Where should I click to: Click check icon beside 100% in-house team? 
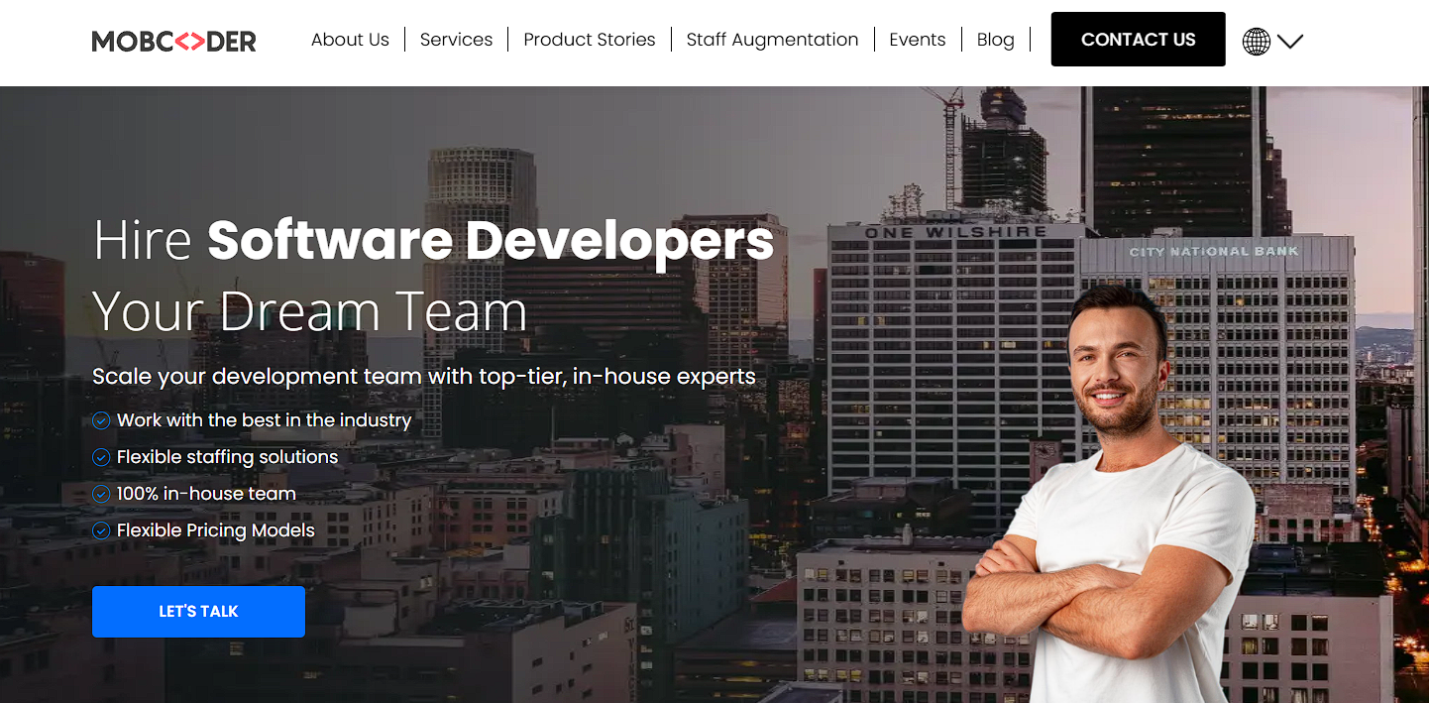101,494
